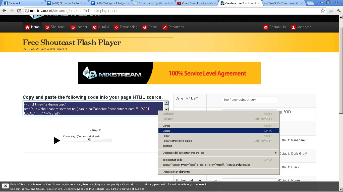Click the Resell globe icon
Viewport: 343px width, 192px height.
coord(145,27)
